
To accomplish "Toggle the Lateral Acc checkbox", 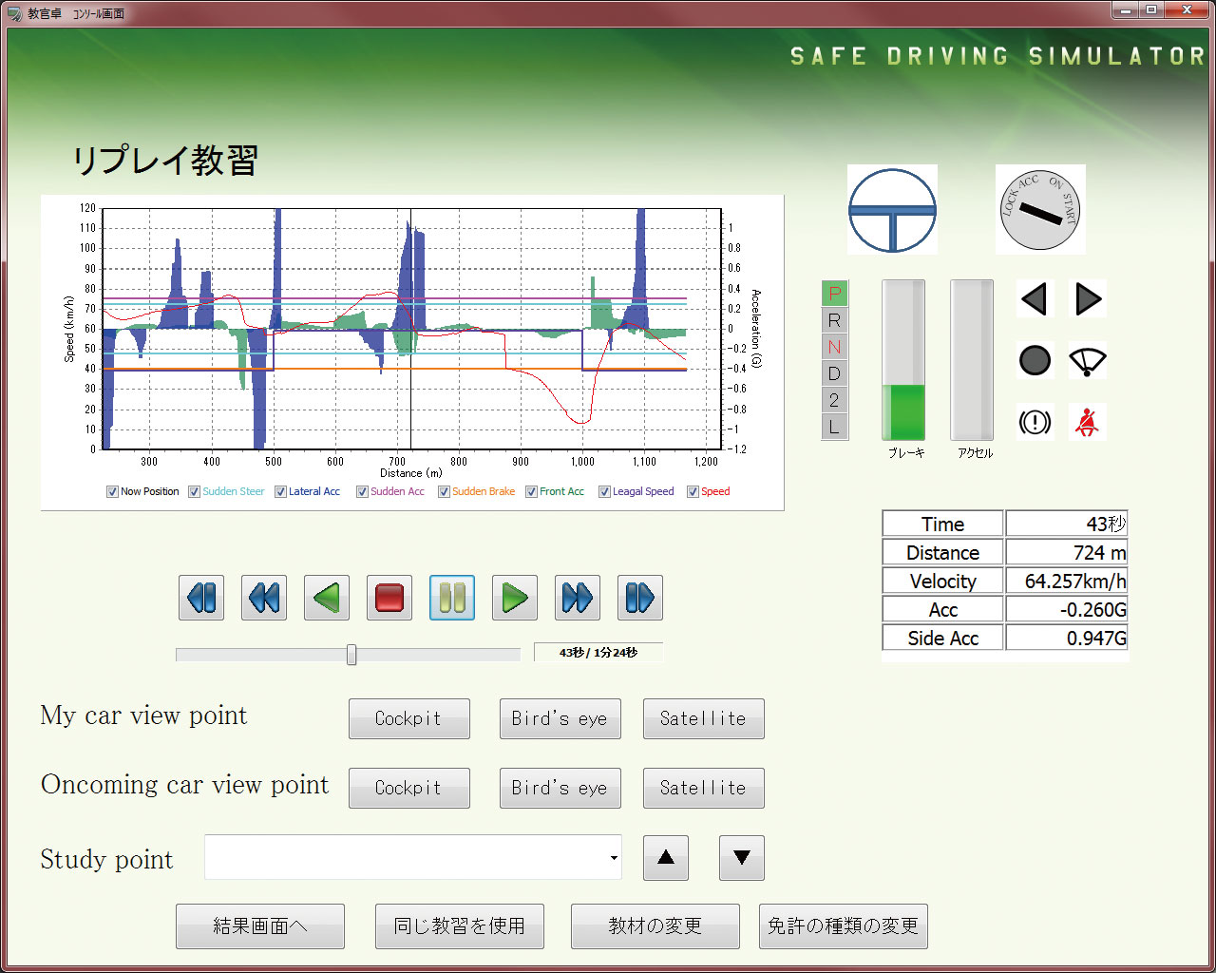I will 281,491.
